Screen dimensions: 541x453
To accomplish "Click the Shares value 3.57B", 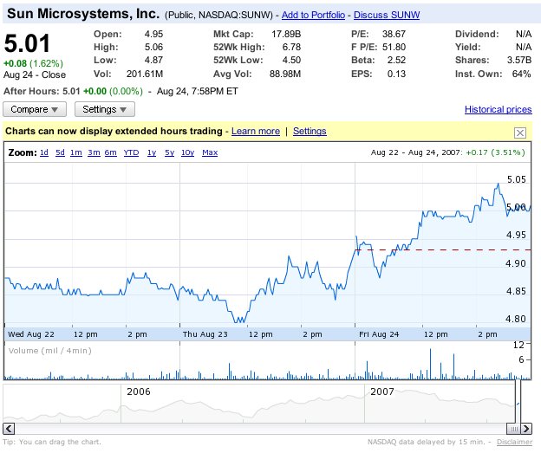I will pos(519,60).
